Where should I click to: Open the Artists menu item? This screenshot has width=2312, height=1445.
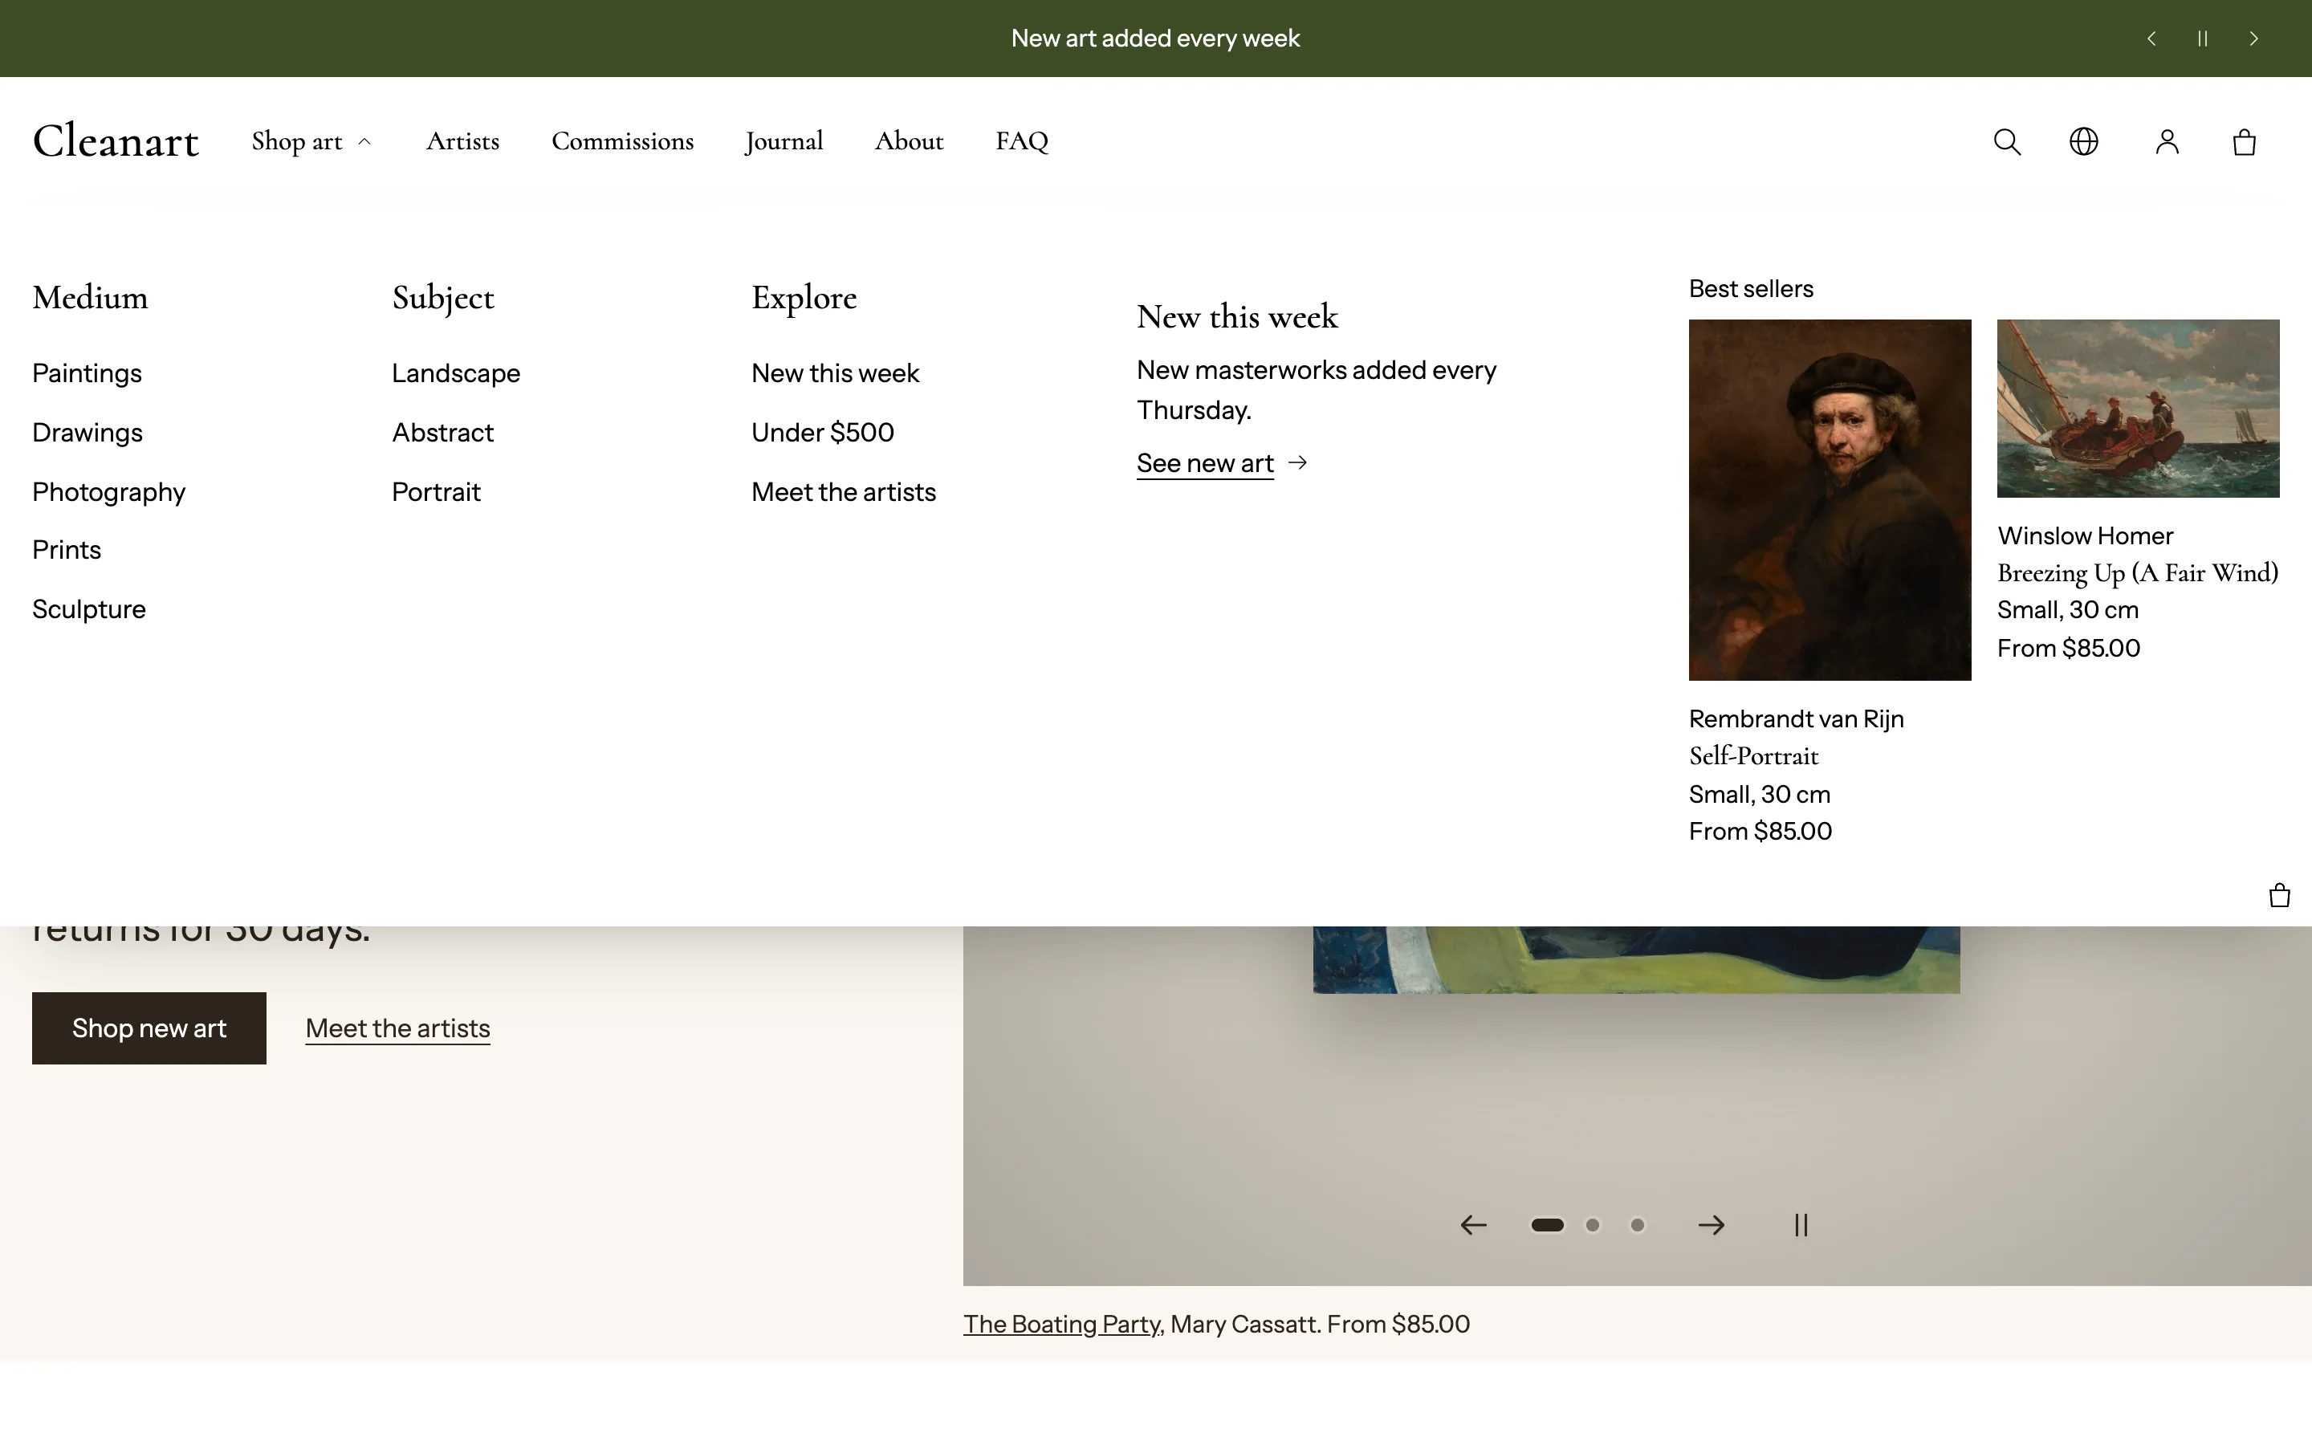pos(462,141)
